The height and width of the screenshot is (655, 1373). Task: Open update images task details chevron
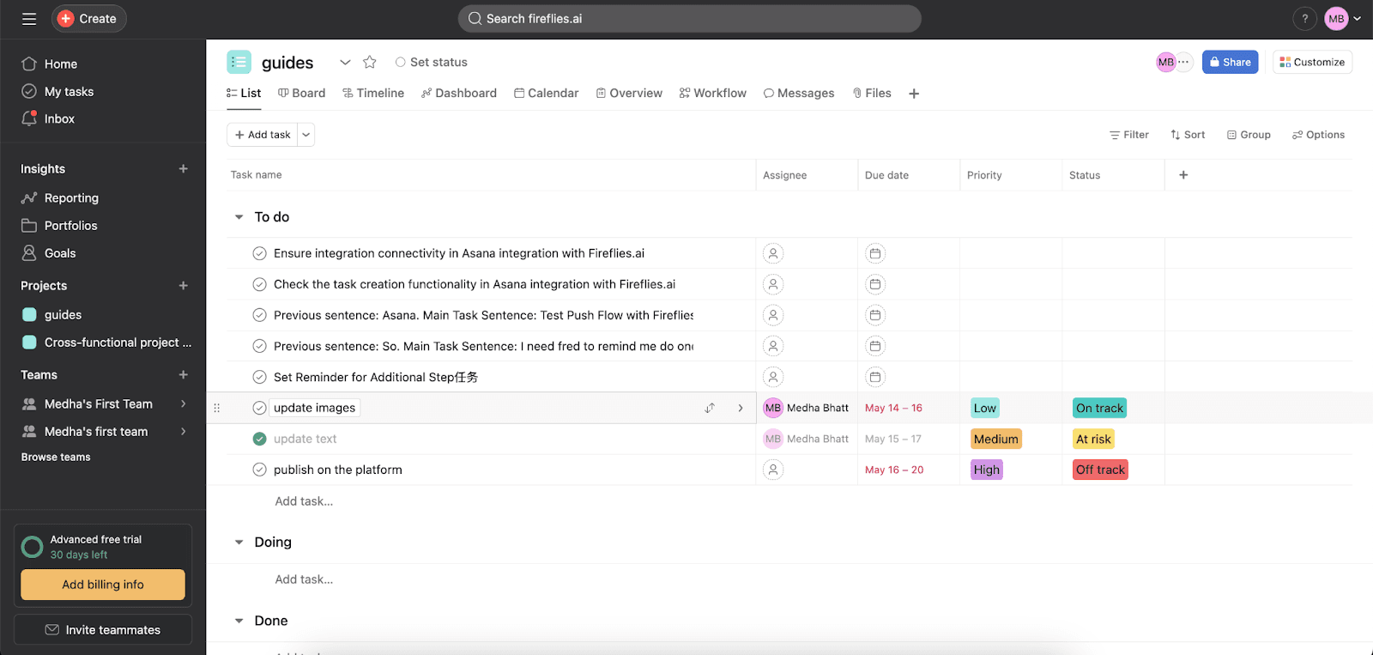click(741, 408)
